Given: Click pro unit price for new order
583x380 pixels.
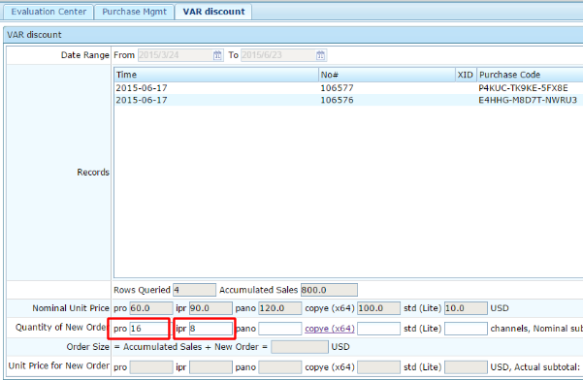Looking at the screenshot, I should point(151,367).
